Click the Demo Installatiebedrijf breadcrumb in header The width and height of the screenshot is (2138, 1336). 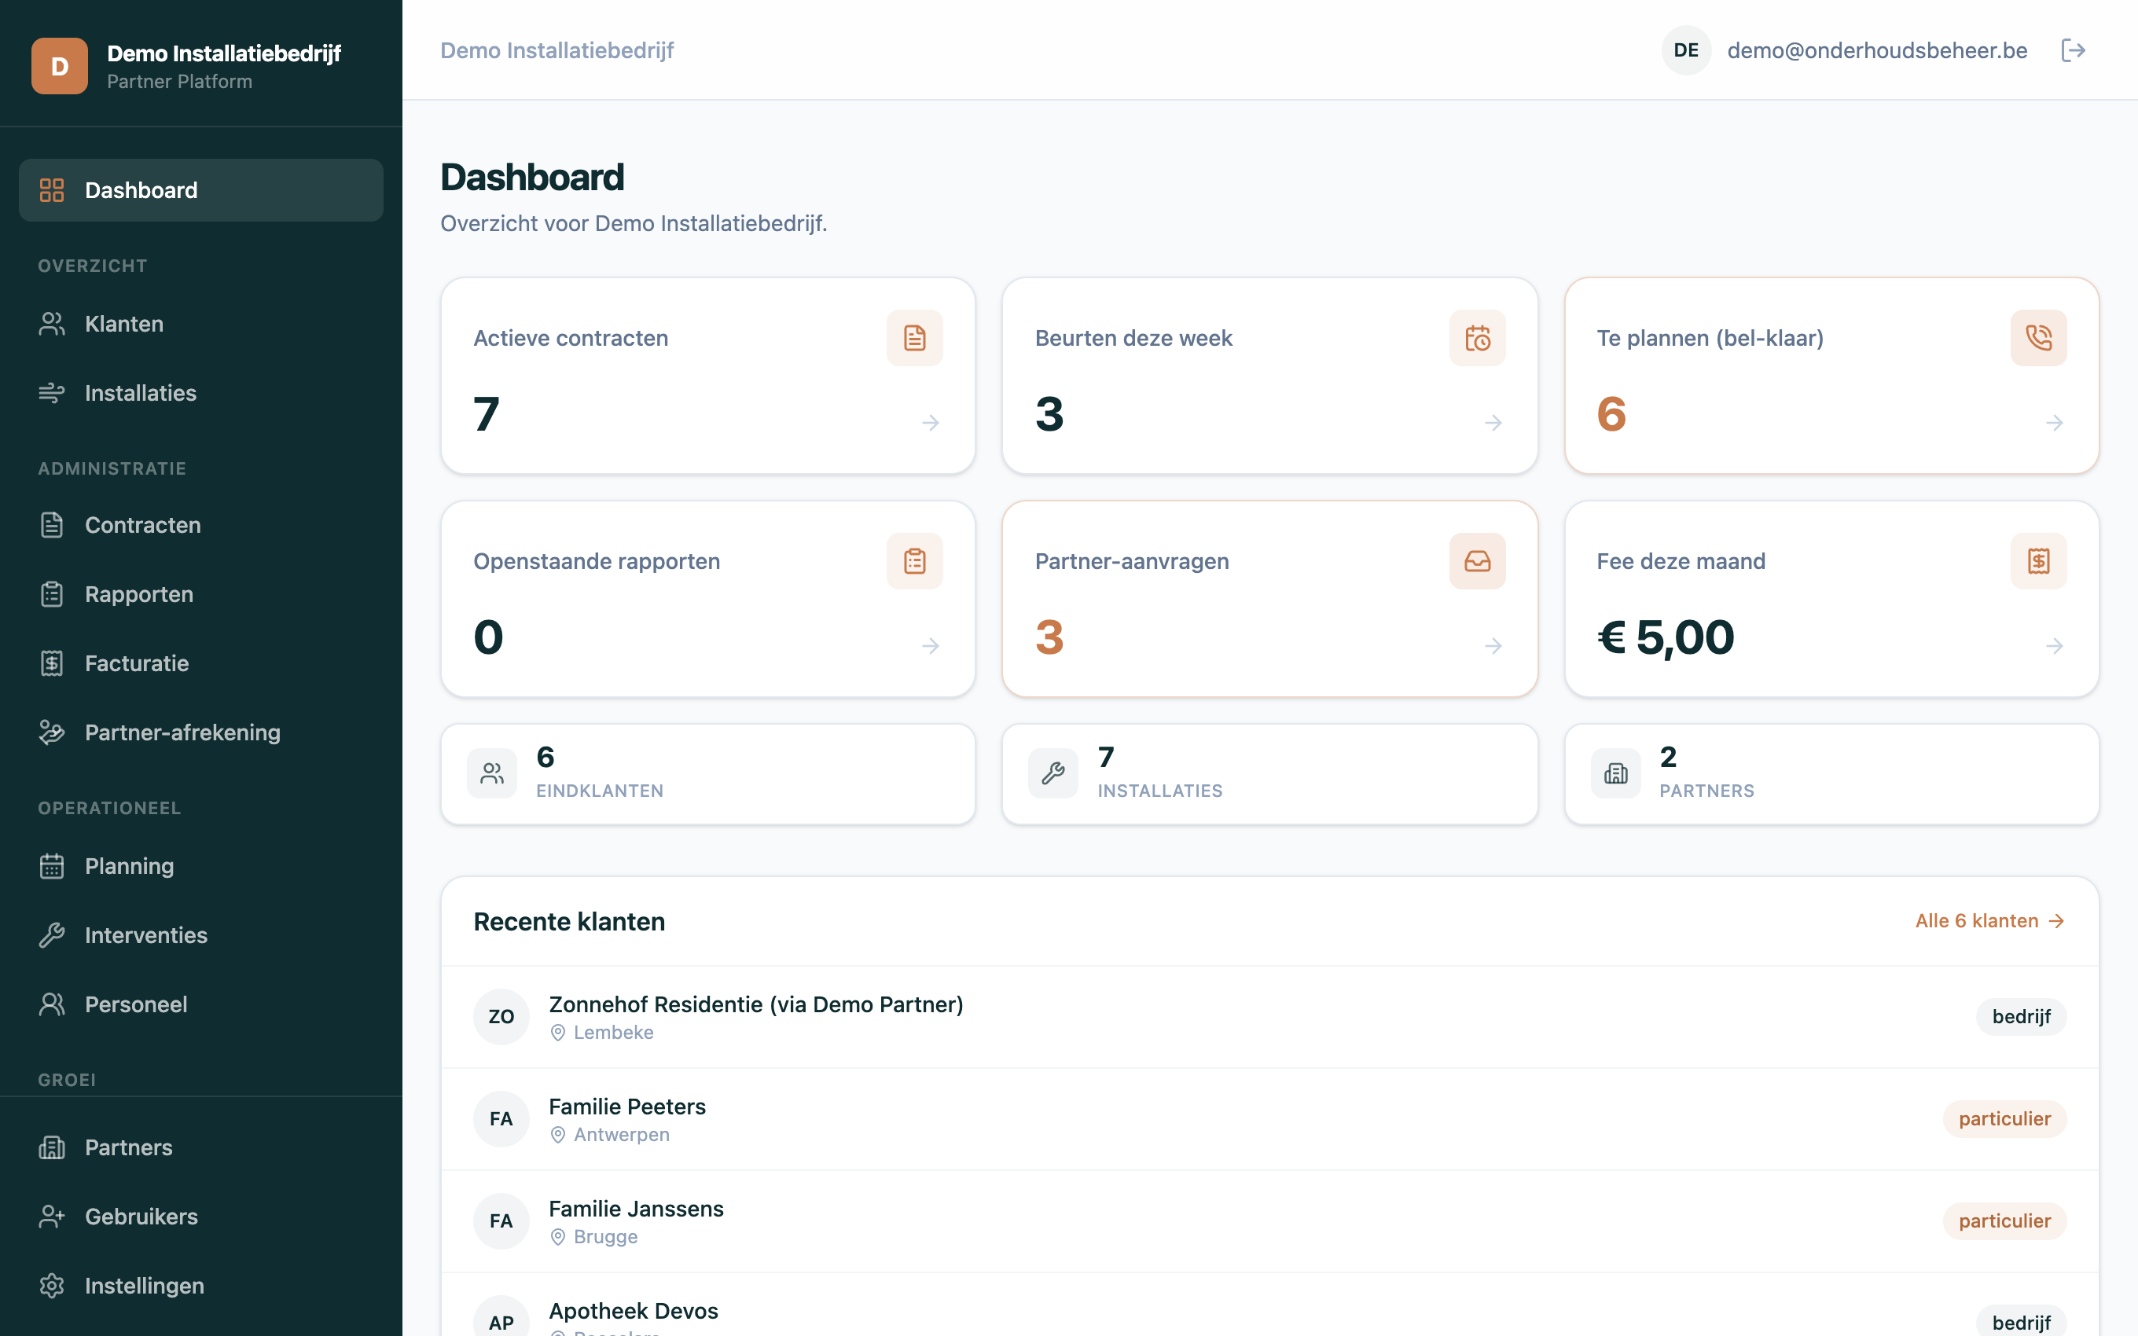point(557,50)
